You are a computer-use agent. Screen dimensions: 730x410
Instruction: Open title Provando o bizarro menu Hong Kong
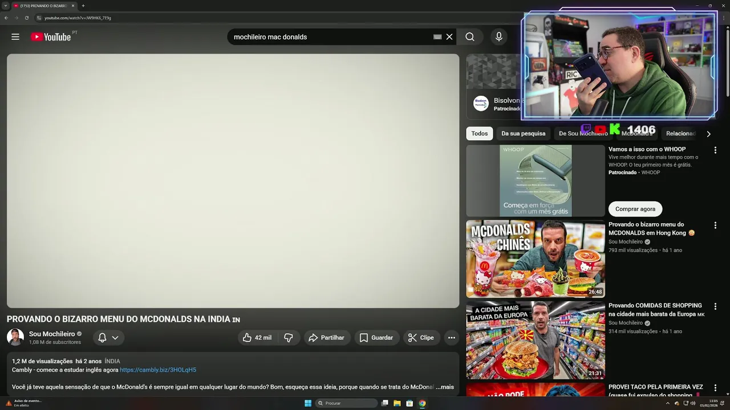[651, 228]
